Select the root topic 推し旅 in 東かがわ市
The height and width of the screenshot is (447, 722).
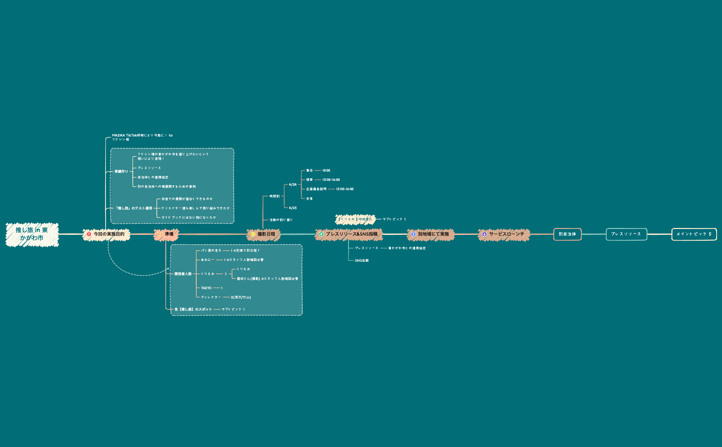[32, 234]
